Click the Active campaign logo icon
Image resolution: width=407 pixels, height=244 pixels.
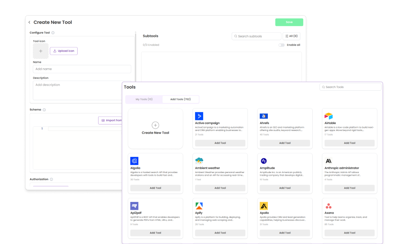(x=199, y=116)
